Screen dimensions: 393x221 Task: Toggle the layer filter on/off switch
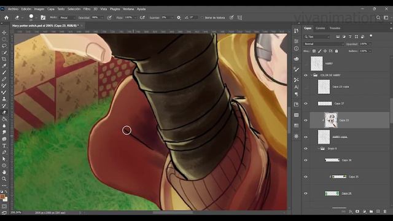[371, 36]
